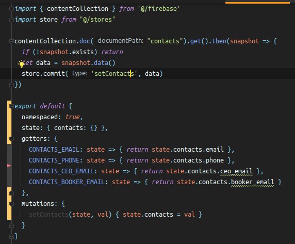Viewport: 295px width, 244px height.
Task: Click the namespaced property
Action: 40,117
